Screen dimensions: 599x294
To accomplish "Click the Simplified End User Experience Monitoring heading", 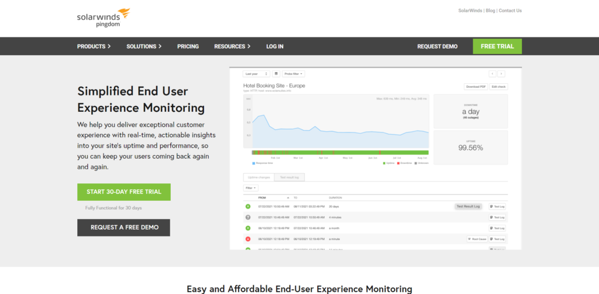I will coord(141,100).
